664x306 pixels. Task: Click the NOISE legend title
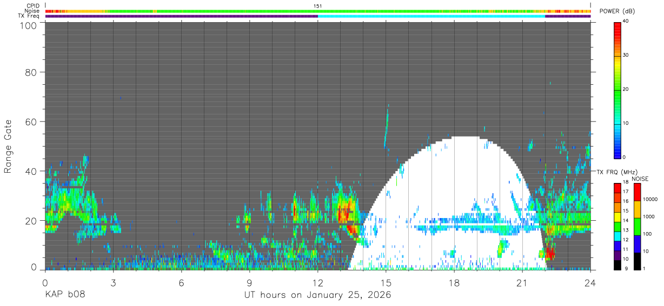tap(639, 179)
